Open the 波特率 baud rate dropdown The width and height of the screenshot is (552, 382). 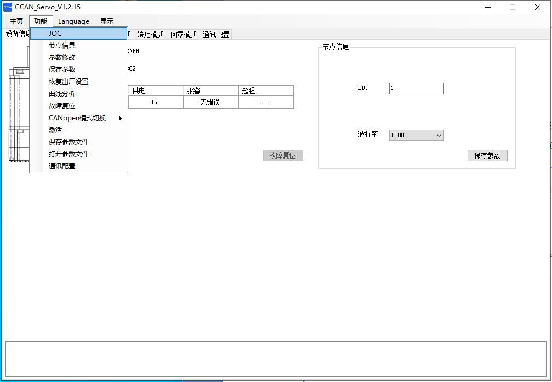(x=416, y=135)
